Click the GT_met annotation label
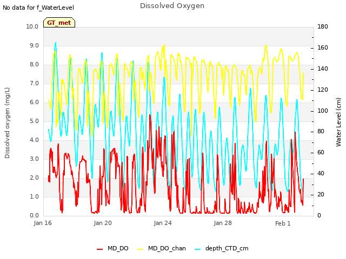The height and width of the screenshot is (259, 346). pos(59,23)
